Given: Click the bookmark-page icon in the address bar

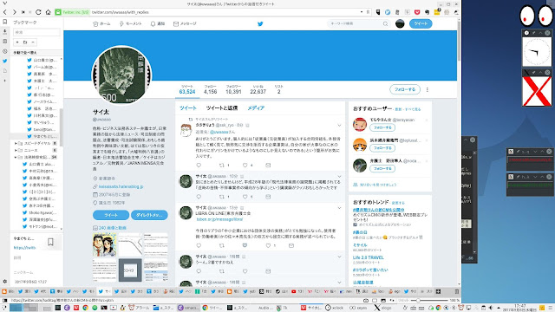Looking at the screenshot, I should (x=368, y=12).
